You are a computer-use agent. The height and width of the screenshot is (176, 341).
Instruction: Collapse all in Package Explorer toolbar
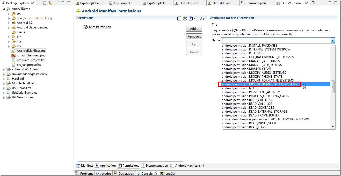pos(45,3)
